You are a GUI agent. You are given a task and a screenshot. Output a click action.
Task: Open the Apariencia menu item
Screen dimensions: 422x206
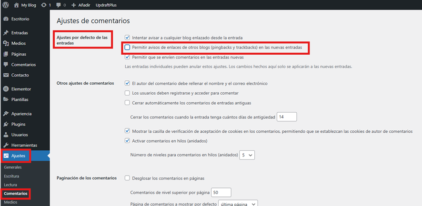tap(21, 114)
